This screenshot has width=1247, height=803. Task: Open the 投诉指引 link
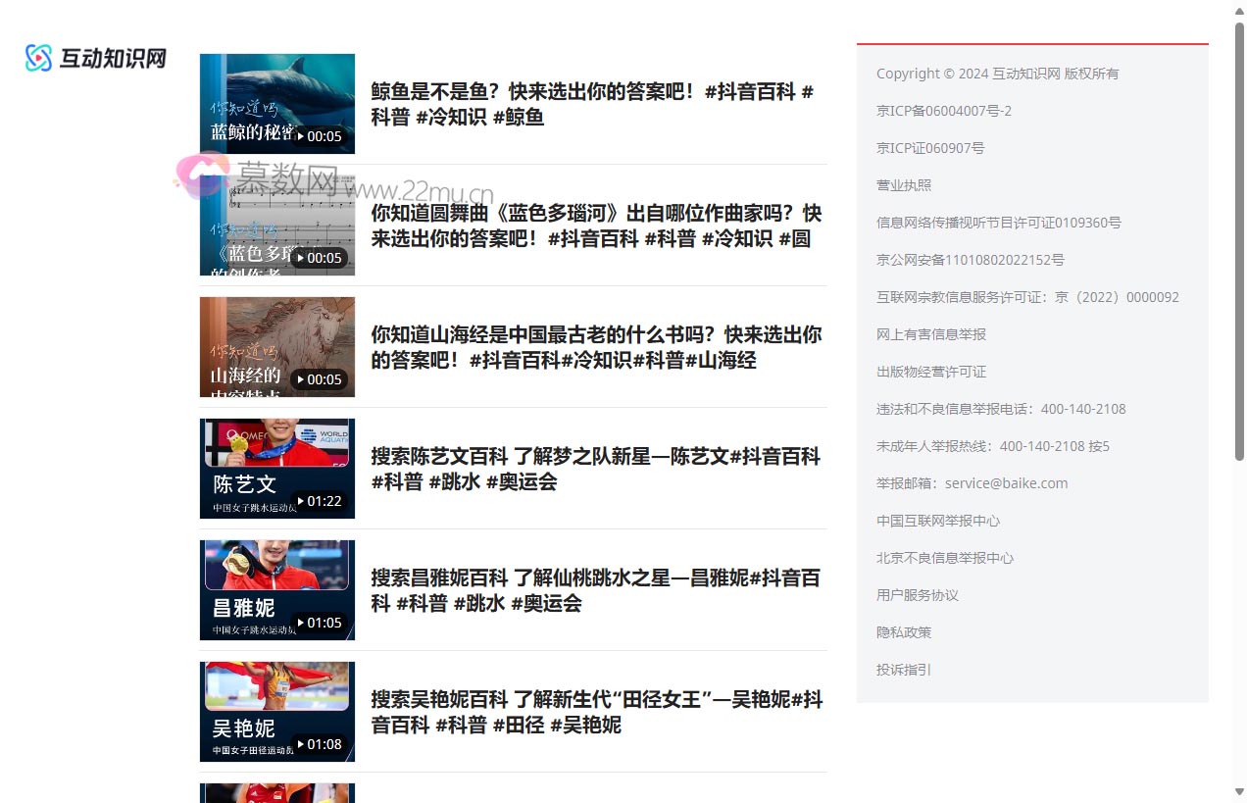(x=904, y=670)
